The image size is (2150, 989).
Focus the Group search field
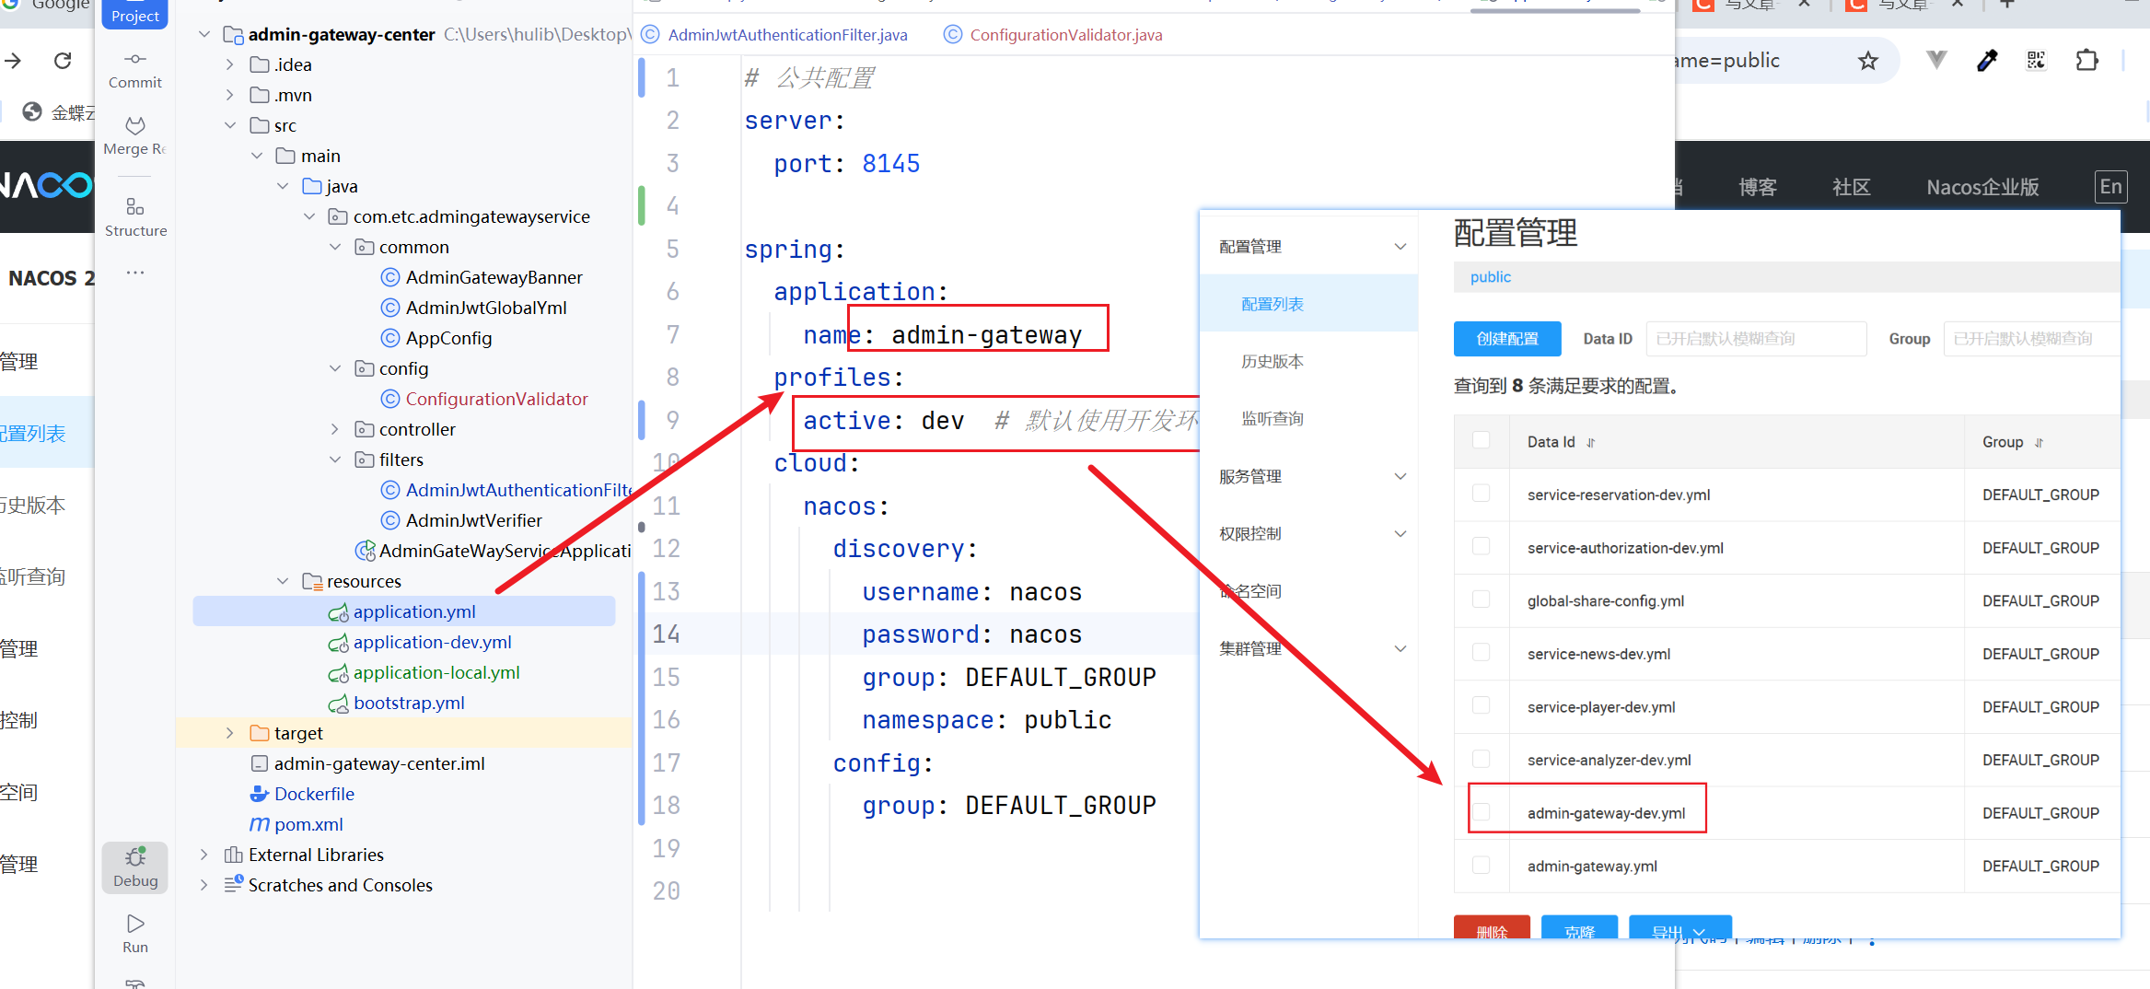(x=2031, y=339)
